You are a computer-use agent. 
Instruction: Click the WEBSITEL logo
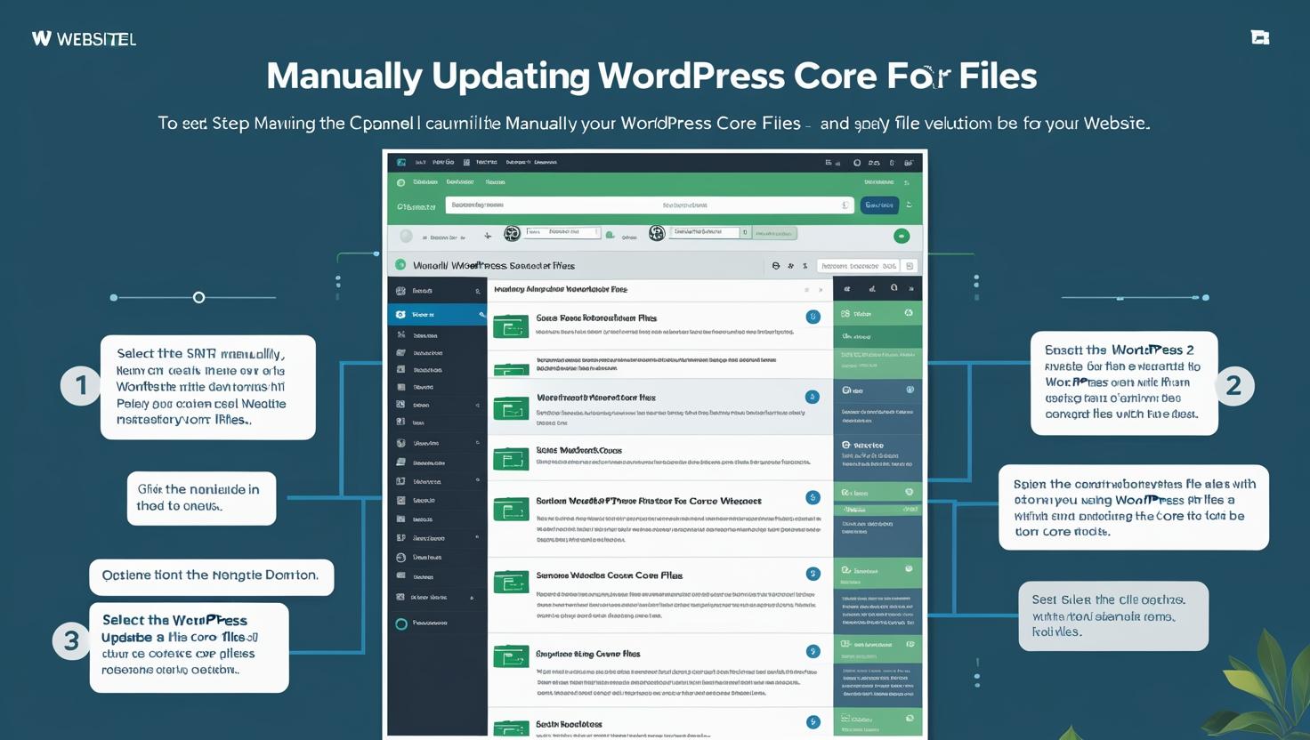[x=84, y=38]
